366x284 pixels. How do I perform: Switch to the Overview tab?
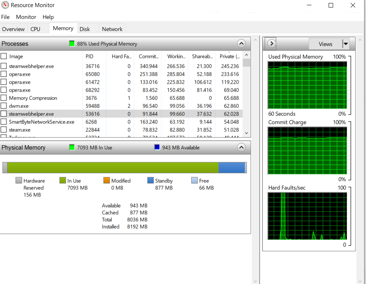point(13,29)
